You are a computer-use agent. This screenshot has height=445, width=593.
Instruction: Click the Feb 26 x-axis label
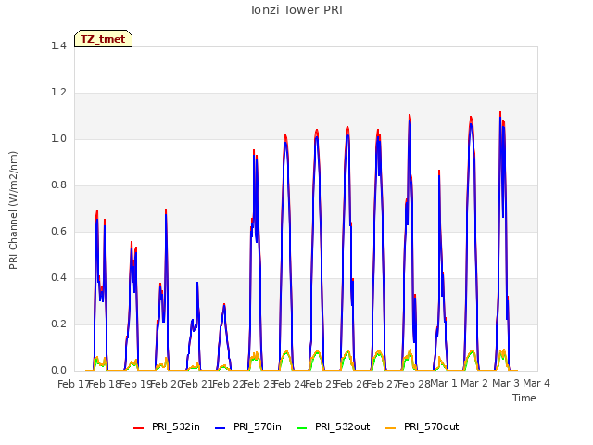pos(352,384)
